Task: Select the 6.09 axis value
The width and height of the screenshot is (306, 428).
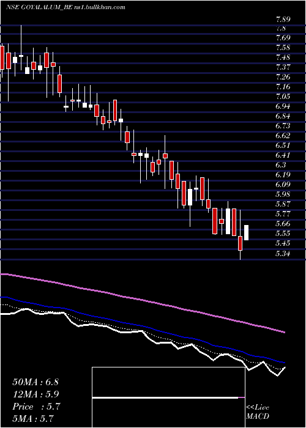Action: [283, 184]
